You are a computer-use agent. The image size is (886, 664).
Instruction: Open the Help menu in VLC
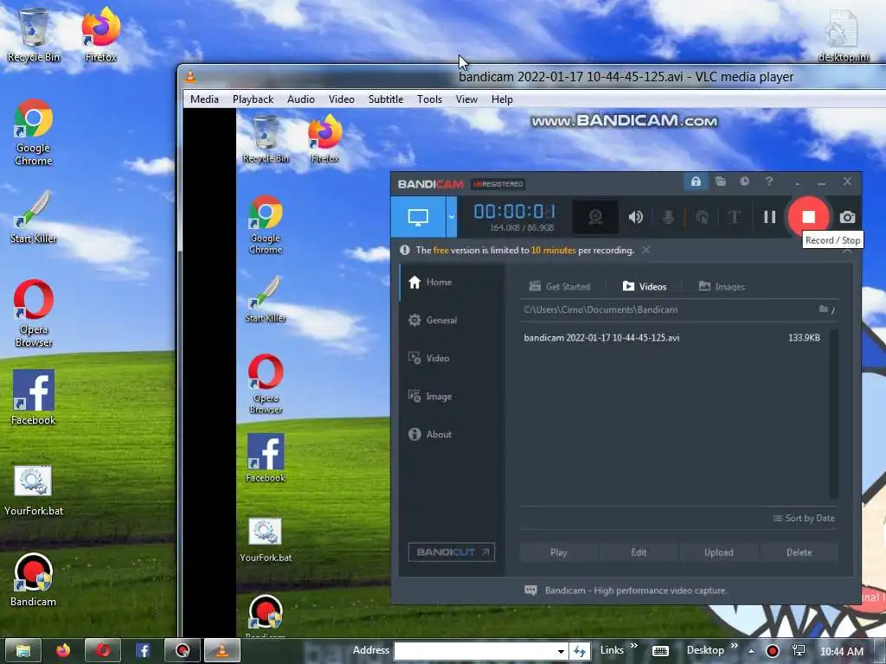point(502,99)
